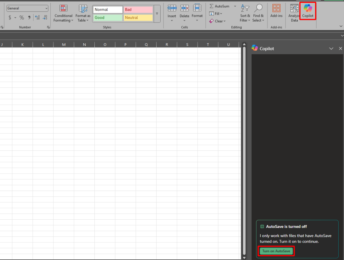The height and width of the screenshot is (260, 344).
Task: Open the Fill dropdown
Action: pyautogui.click(x=216, y=14)
